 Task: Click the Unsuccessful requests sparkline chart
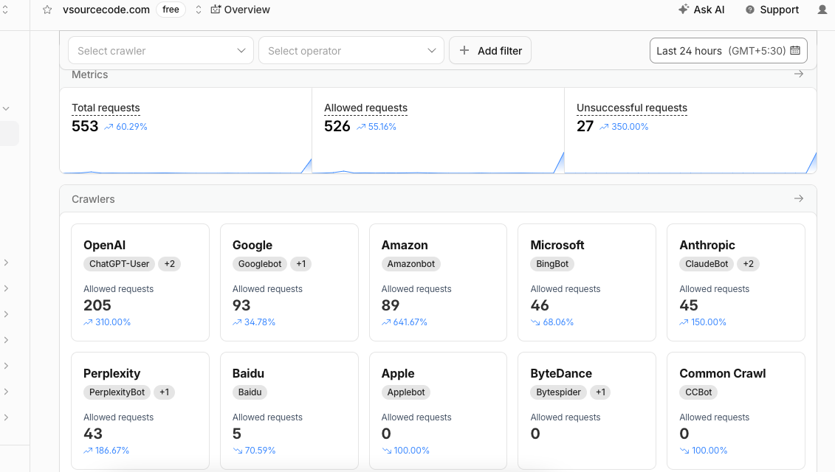pos(690,163)
